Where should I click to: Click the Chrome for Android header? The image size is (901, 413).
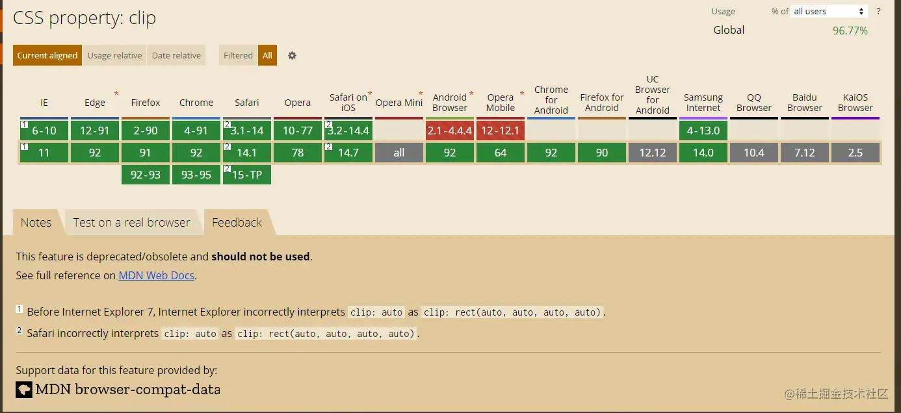tap(551, 100)
